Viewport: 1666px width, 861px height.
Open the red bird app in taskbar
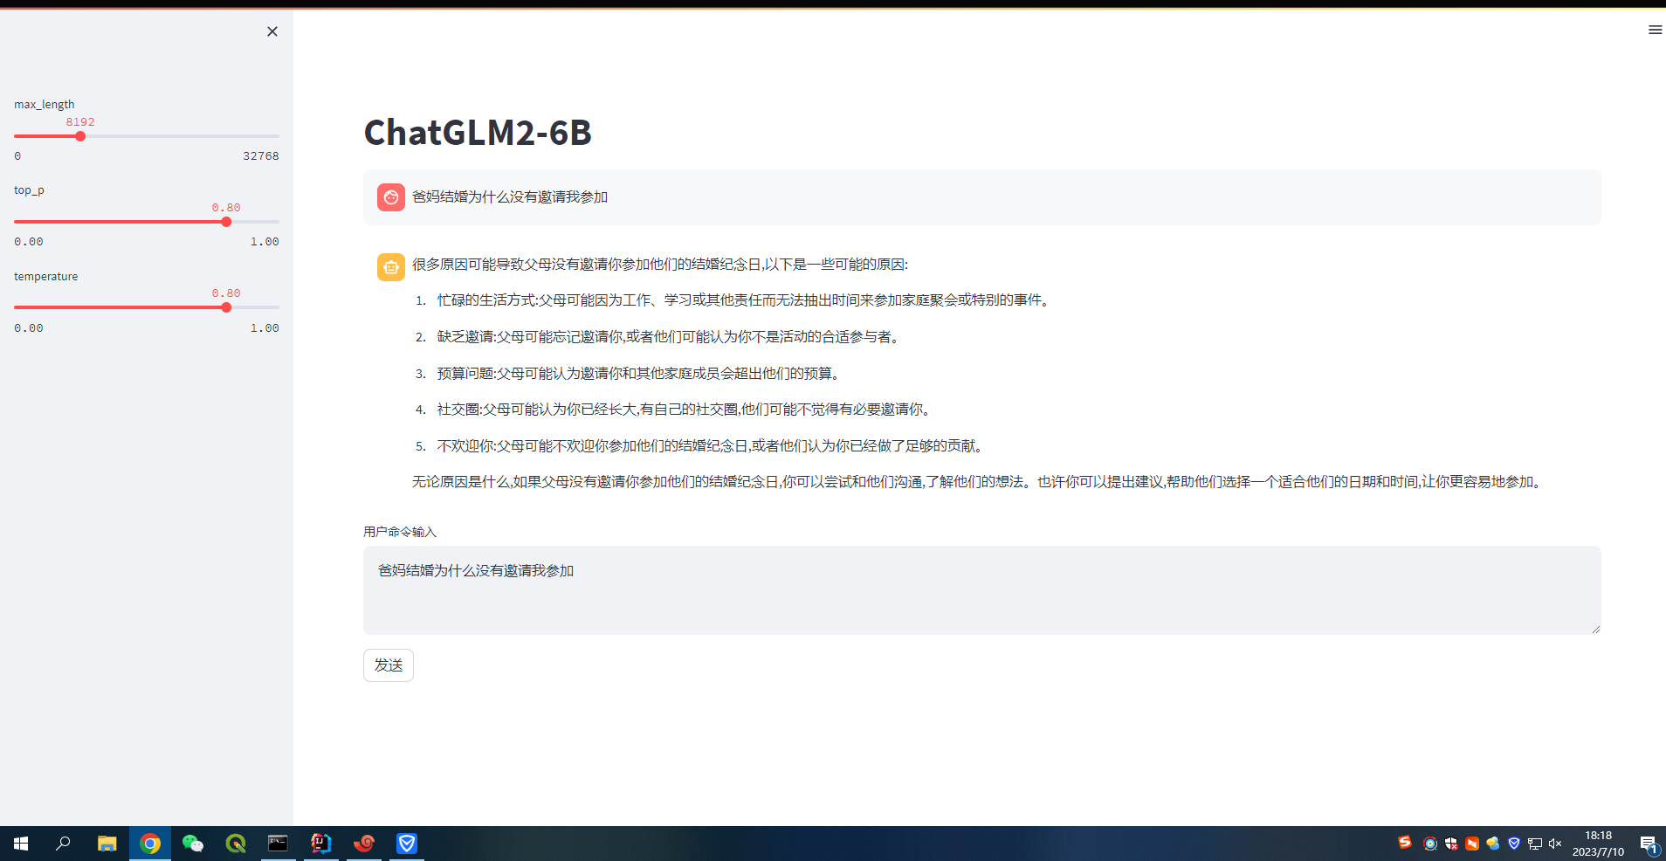[x=364, y=844]
